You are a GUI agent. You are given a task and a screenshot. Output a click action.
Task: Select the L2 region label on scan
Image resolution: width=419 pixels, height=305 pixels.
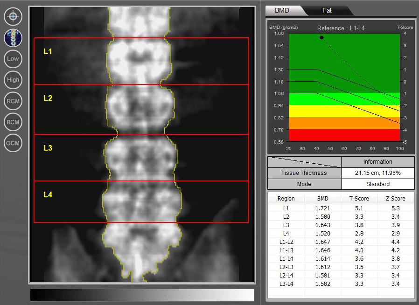coord(48,98)
